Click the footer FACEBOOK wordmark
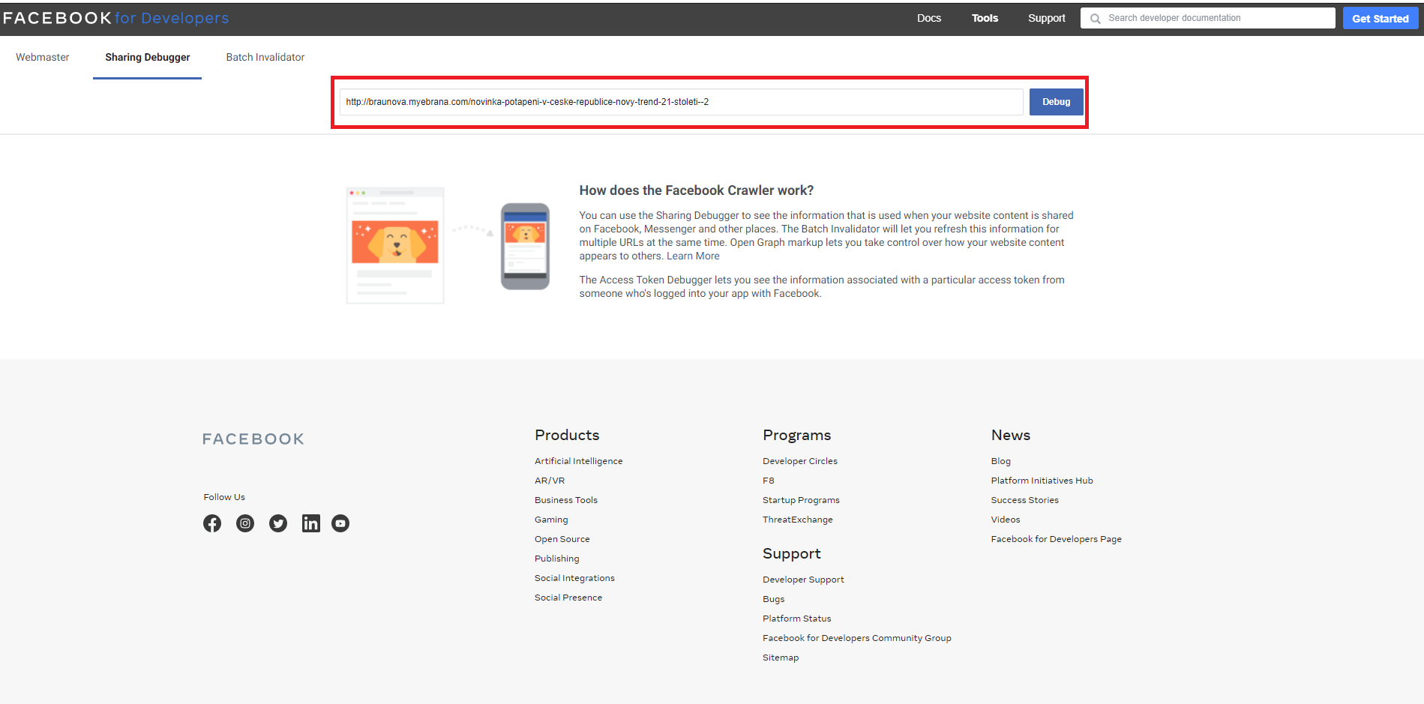 pos(253,439)
